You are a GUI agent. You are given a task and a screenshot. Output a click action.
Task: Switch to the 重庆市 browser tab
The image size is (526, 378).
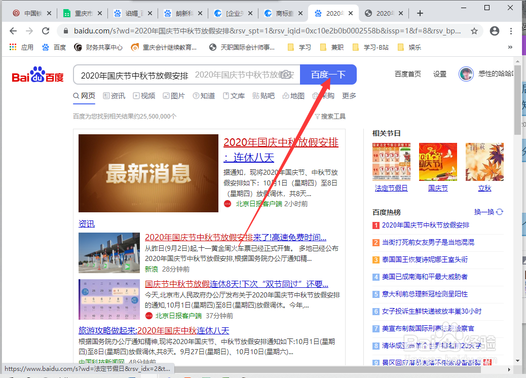(83, 13)
